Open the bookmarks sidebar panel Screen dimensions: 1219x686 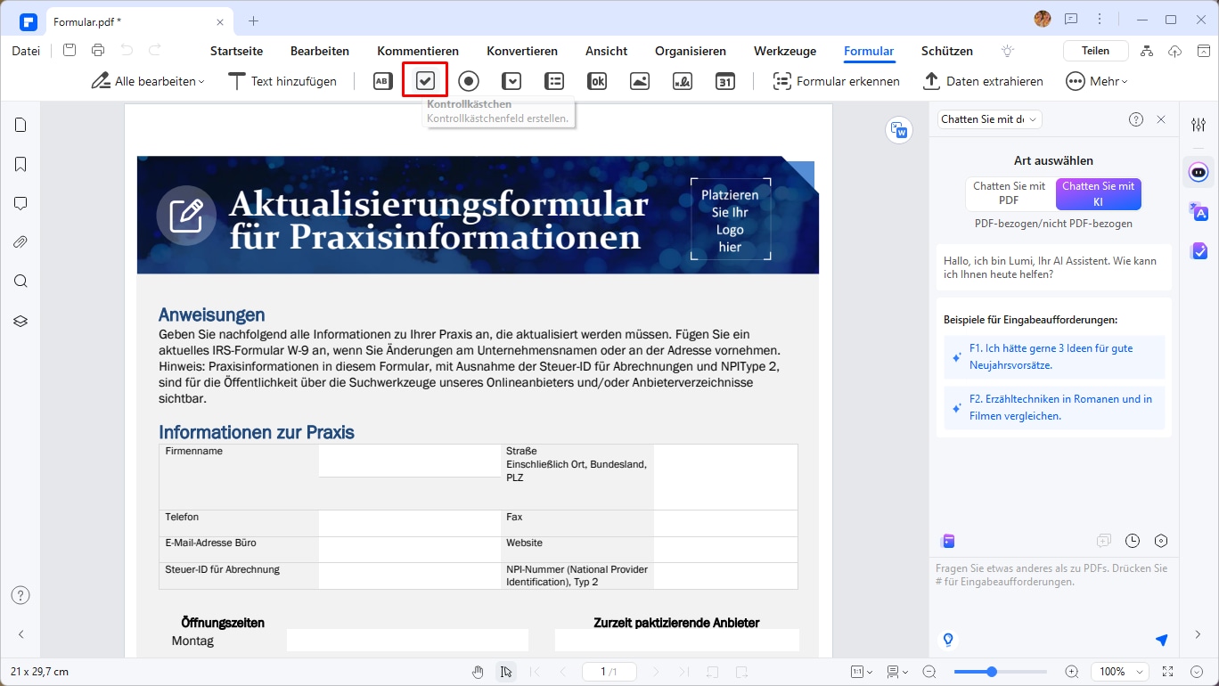[x=20, y=164]
